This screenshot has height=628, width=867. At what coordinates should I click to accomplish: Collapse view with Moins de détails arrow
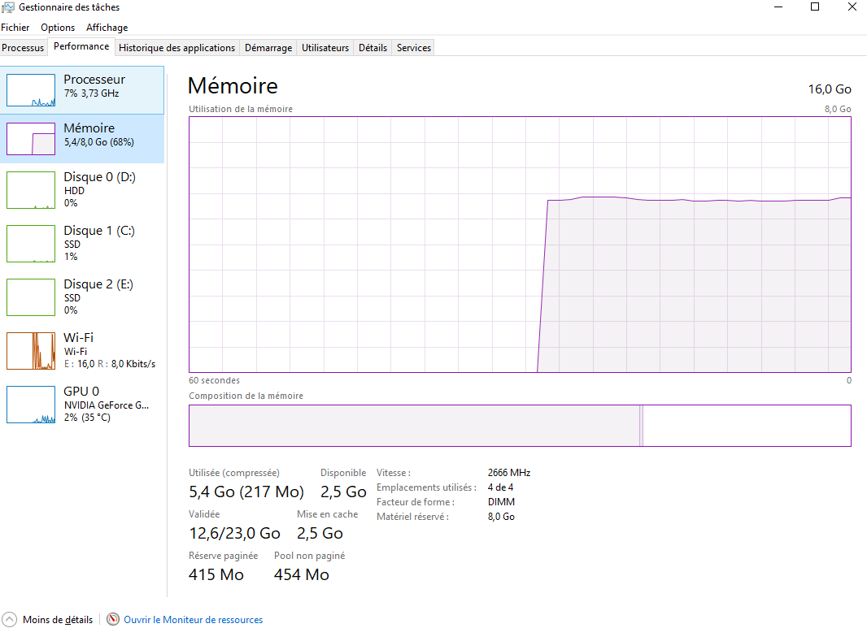[10, 619]
